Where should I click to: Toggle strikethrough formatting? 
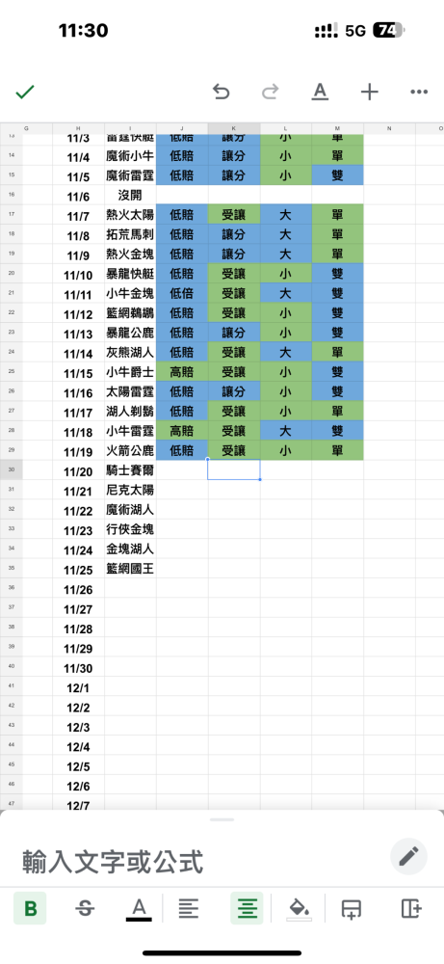pos(85,908)
